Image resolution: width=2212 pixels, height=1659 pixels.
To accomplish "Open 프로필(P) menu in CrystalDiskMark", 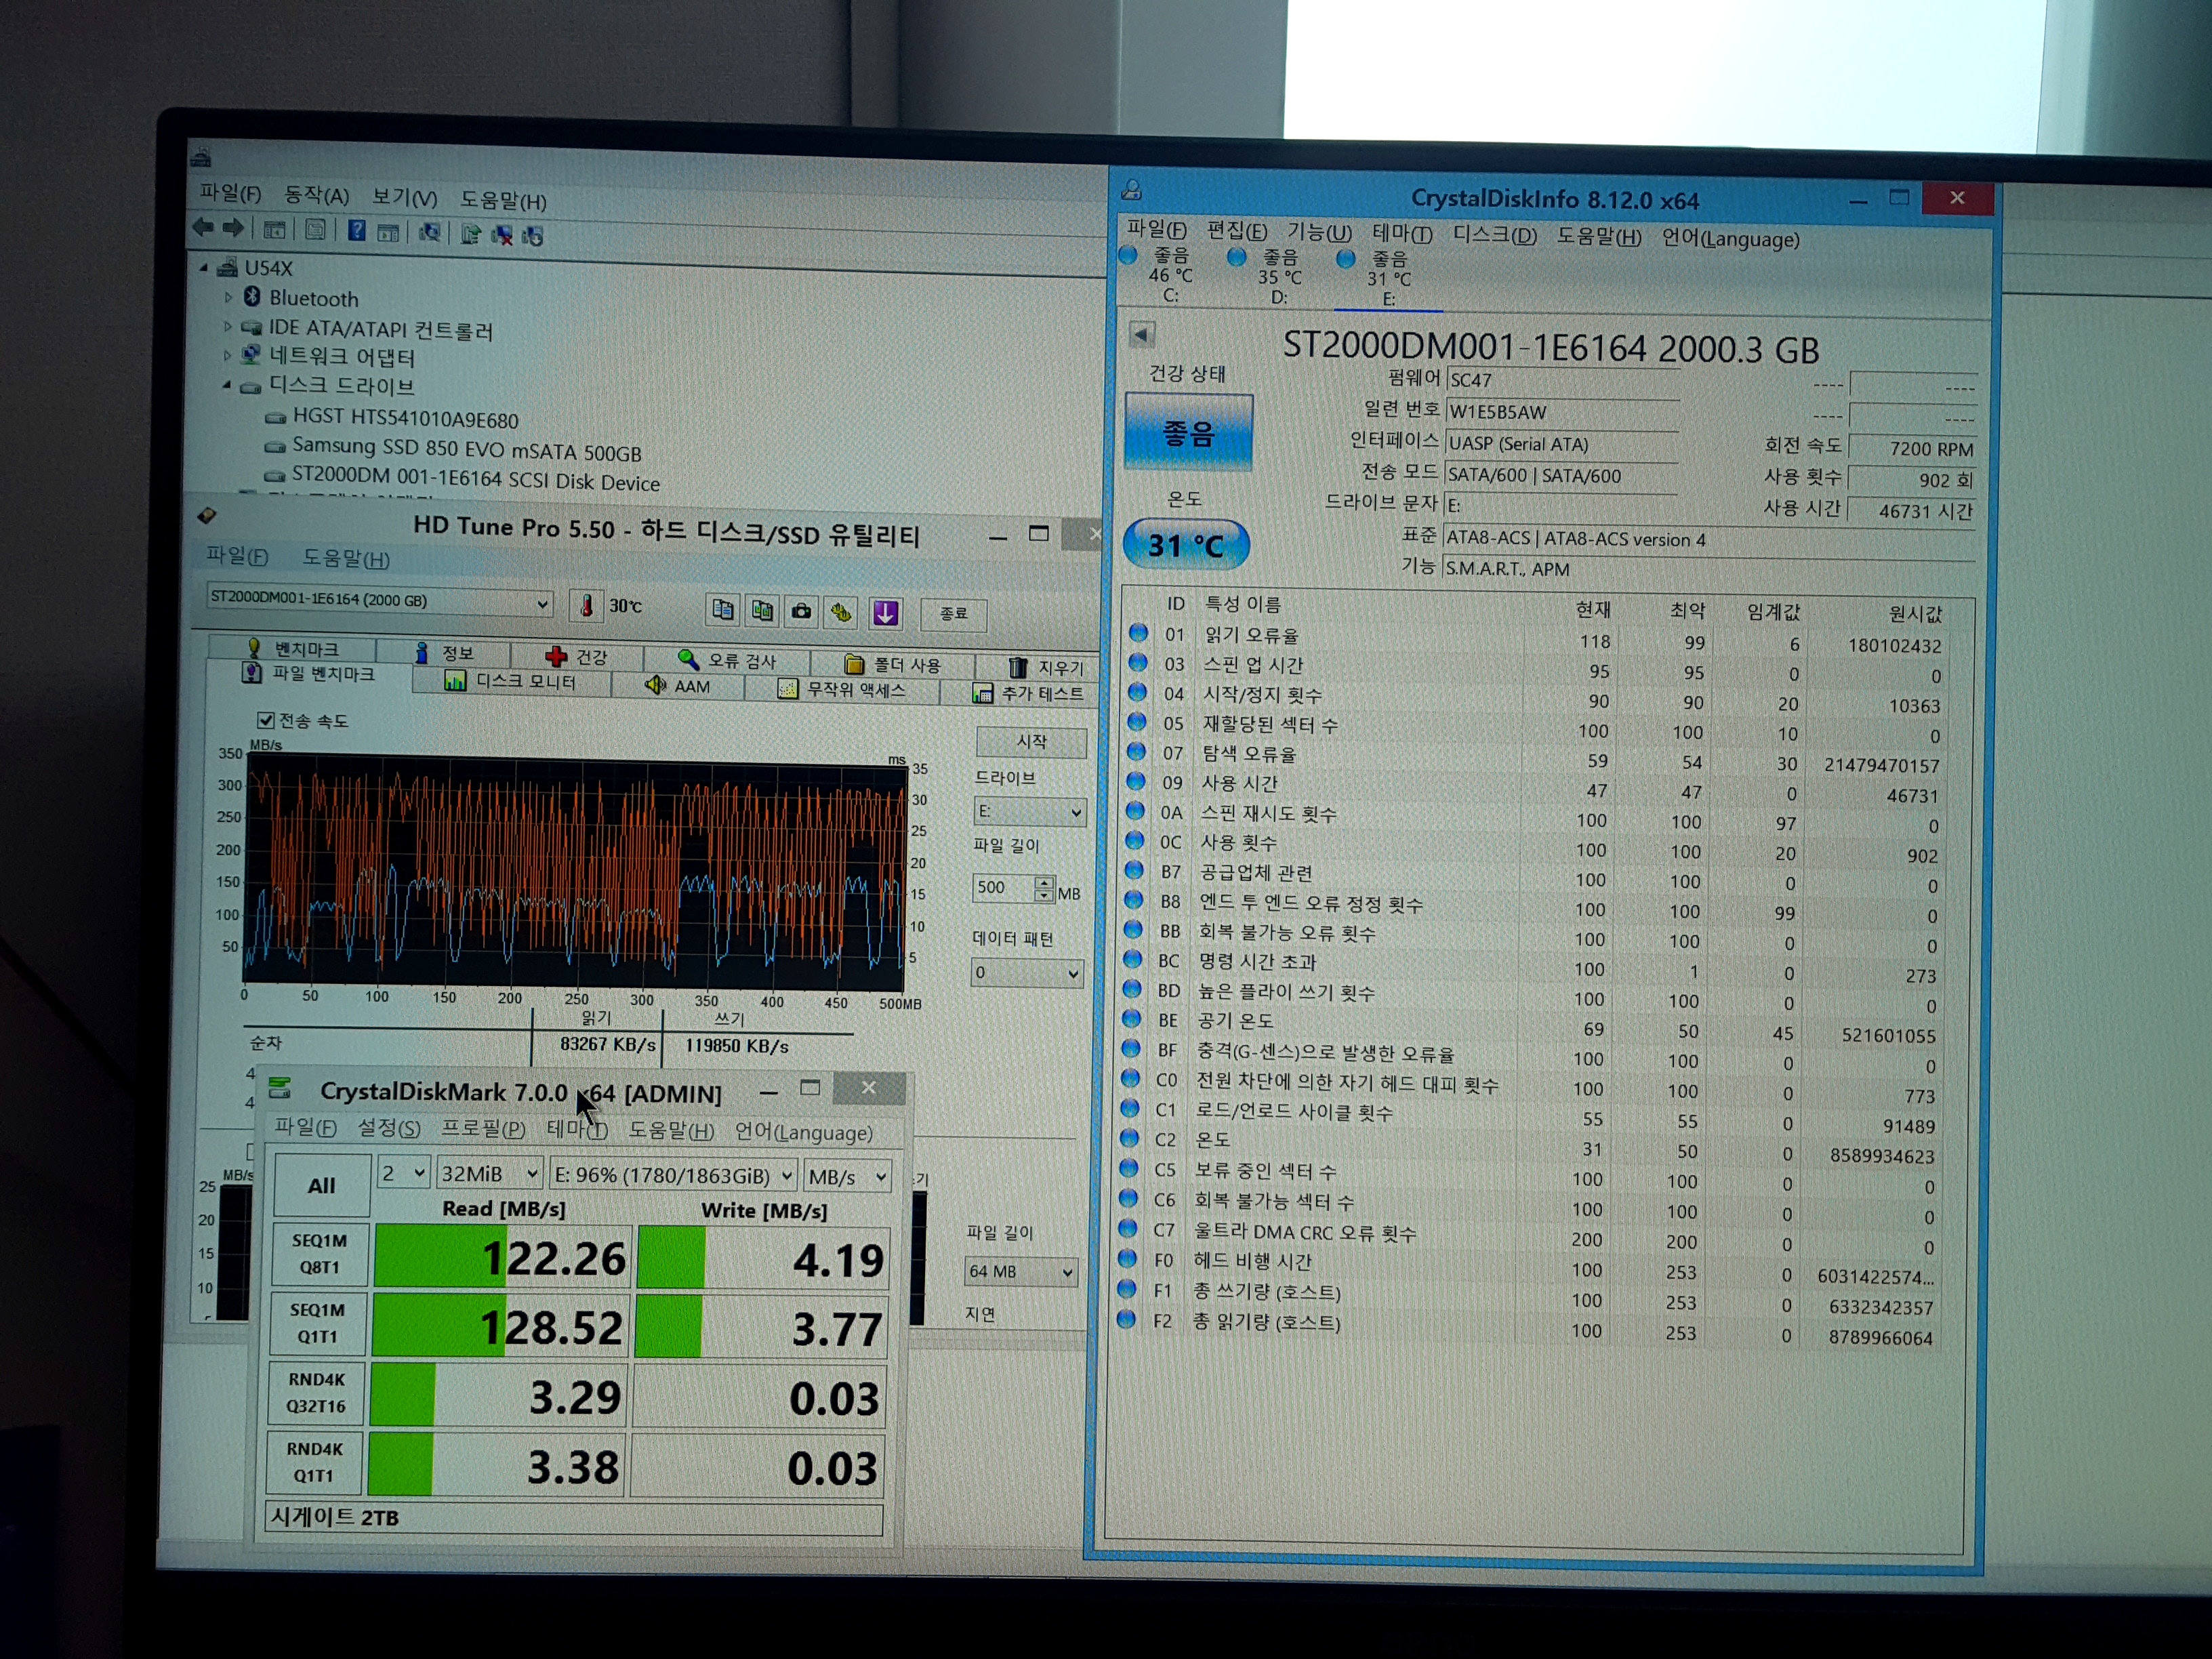I will pos(483,1129).
